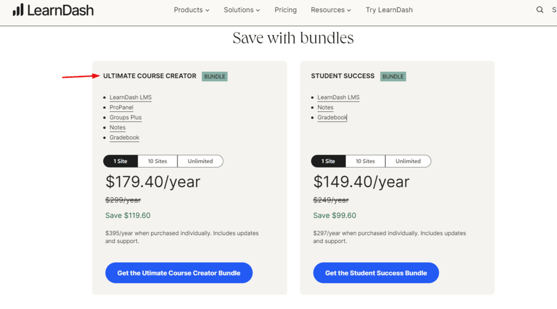Select 10 Sites for Student Success bundle

tap(365, 161)
